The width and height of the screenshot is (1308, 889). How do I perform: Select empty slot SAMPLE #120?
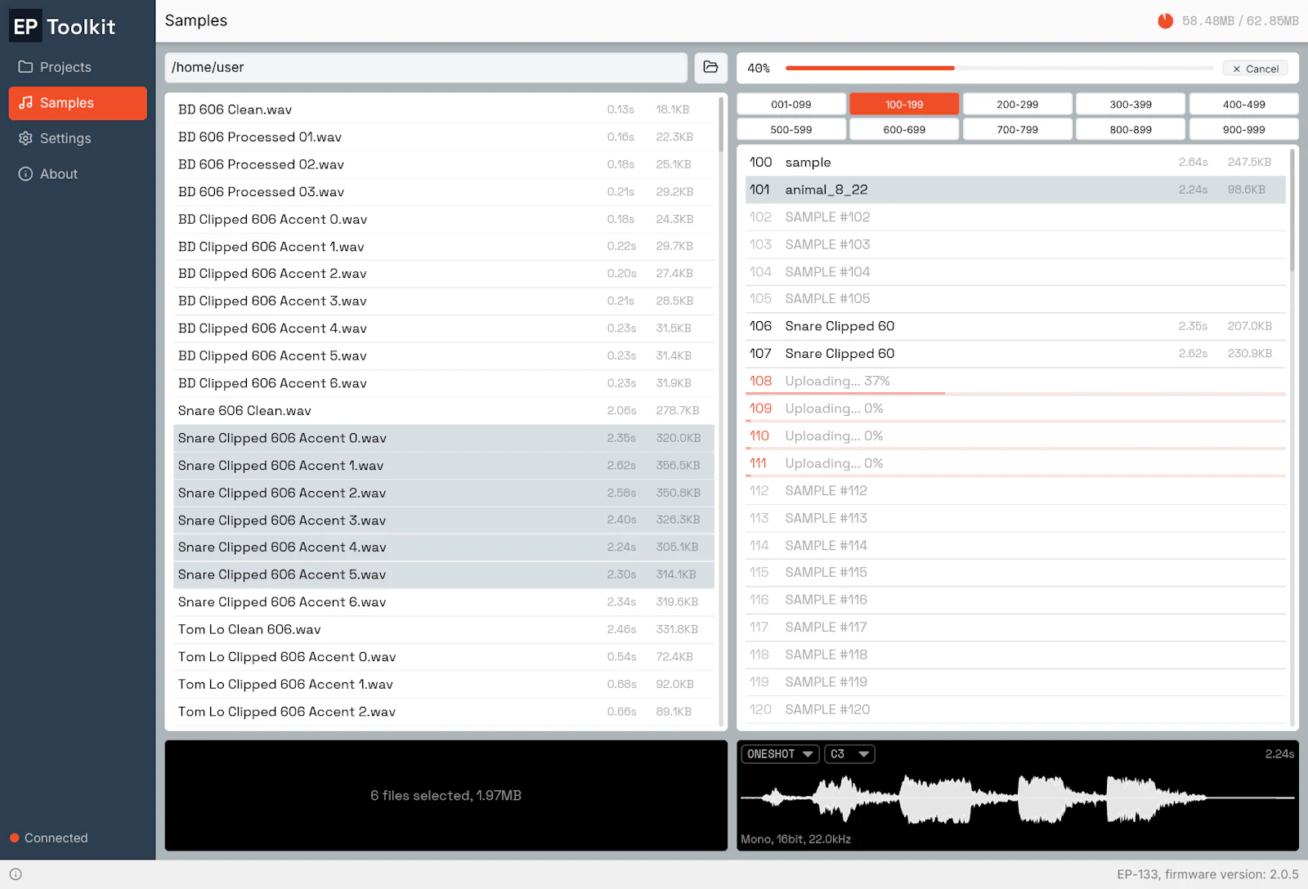click(1015, 710)
